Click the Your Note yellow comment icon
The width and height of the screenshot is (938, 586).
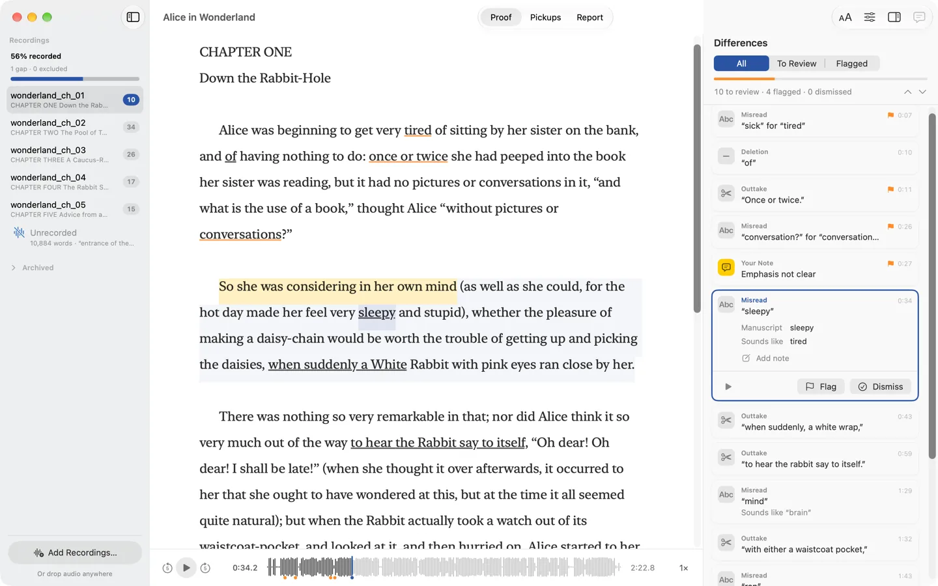726,268
